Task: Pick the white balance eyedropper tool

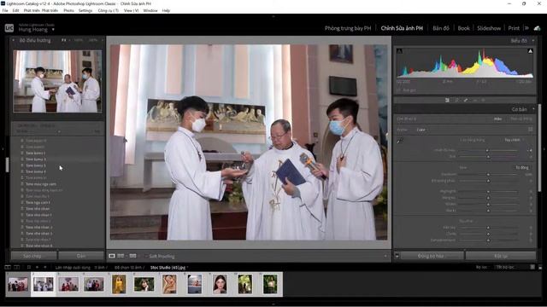Action: [400, 141]
